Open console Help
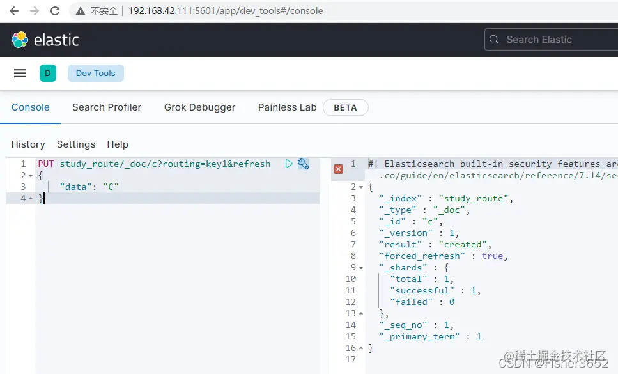This screenshot has height=374, width=618. pos(118,144)
